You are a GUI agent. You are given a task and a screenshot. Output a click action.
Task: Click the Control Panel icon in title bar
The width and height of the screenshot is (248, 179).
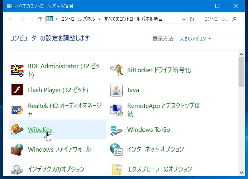pyautogui.click(x=9, y=6)
